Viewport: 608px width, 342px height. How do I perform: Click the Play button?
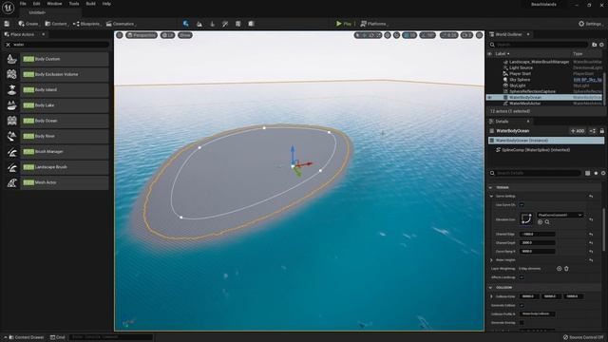click(x=344, y=24)
